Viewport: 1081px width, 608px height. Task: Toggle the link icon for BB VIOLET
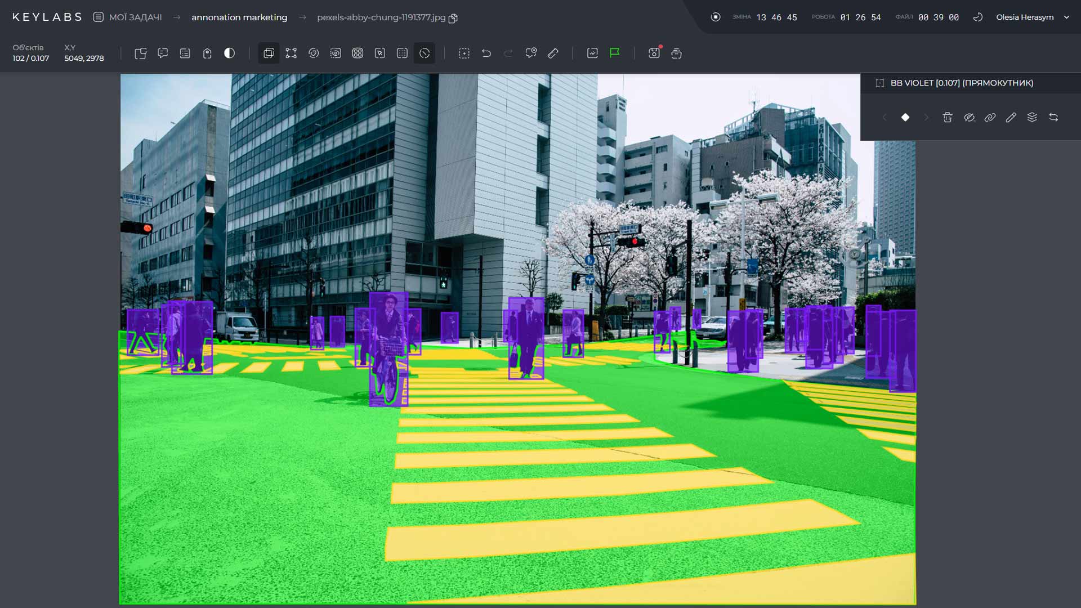click(990, 118)
